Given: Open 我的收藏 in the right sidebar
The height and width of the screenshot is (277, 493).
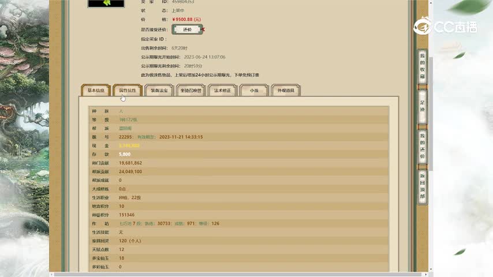Looking at the screenshot, I should tap(422, 66).
